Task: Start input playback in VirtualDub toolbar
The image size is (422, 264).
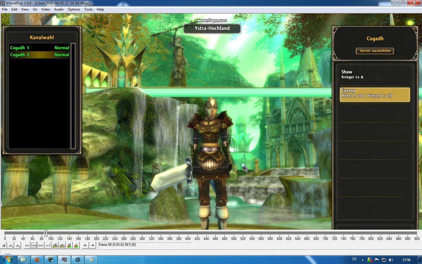Action: click(x=11, y=245)
